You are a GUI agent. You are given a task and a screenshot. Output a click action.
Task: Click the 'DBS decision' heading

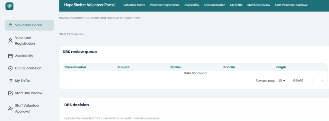pyautogui.click(x=76, y=105)
